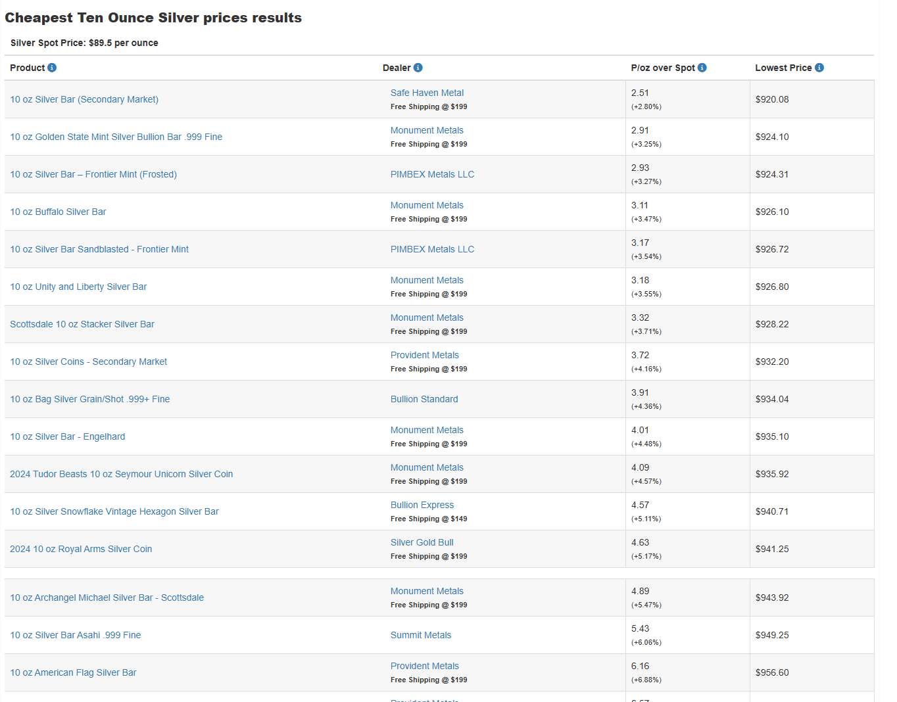
Task: Open 10 oz Archangel Michael Silver Bar
Action: [107, 597]
